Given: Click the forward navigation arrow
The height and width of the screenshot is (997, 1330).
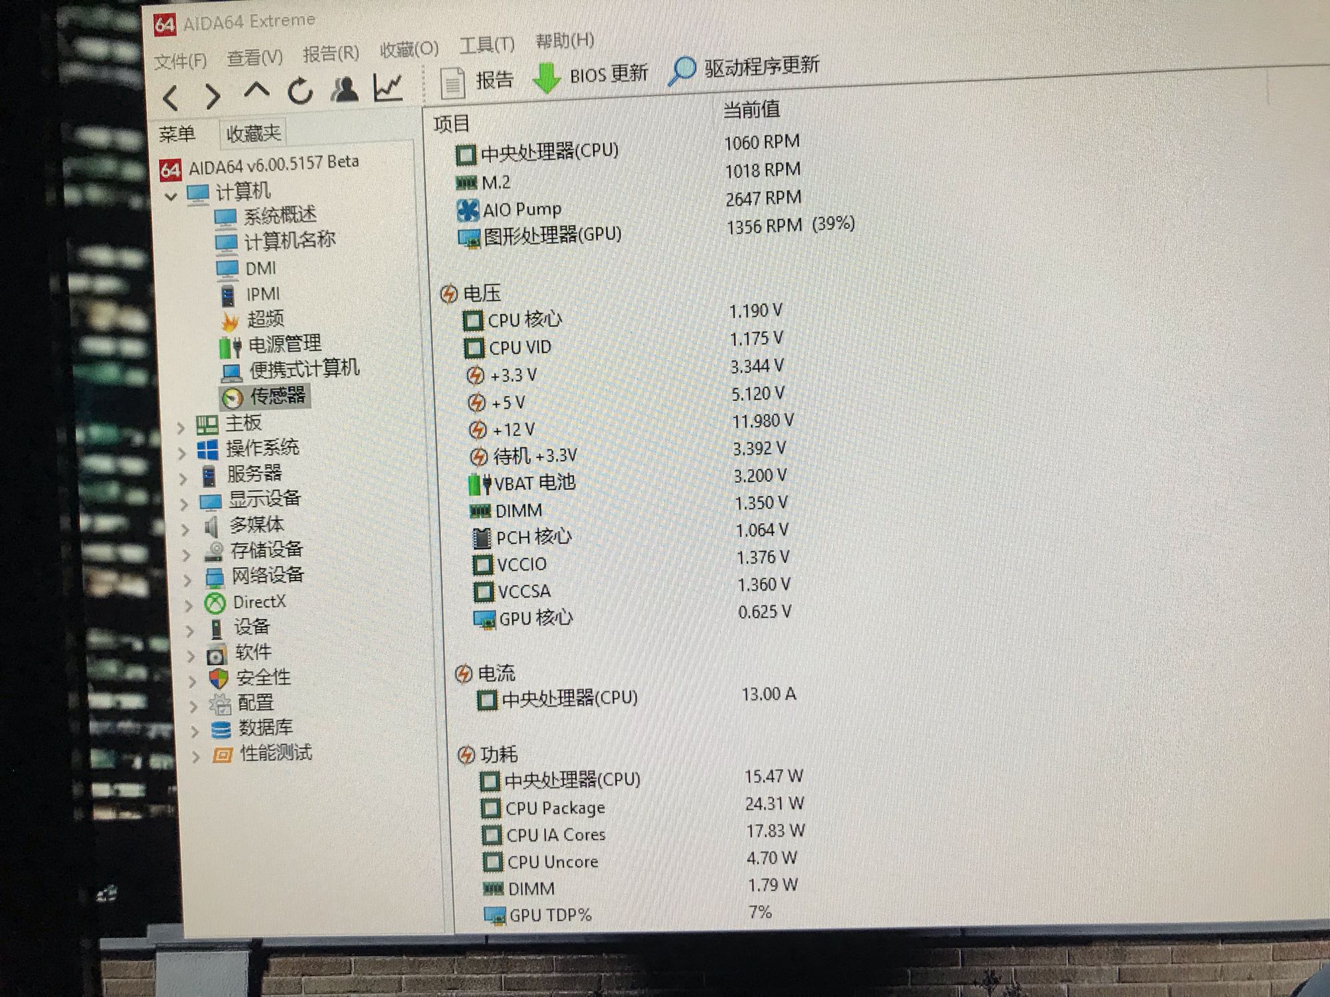Looking at the screenshot, I should click(x=212, y=96).
